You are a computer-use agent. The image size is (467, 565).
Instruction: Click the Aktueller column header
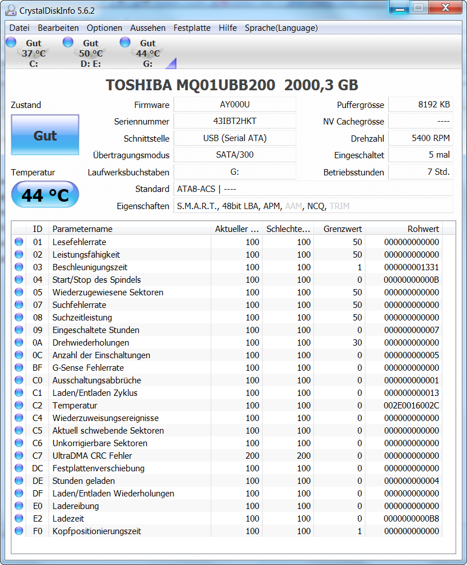tap(236, 229)
